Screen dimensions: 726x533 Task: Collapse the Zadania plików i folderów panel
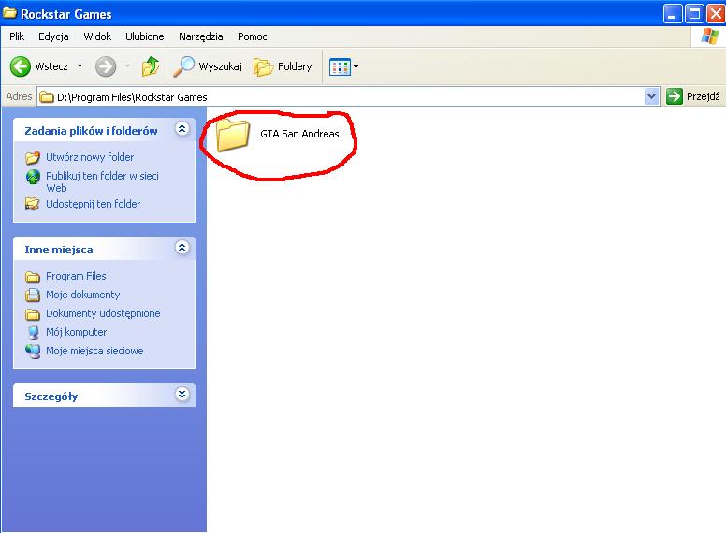pos(181,129)
